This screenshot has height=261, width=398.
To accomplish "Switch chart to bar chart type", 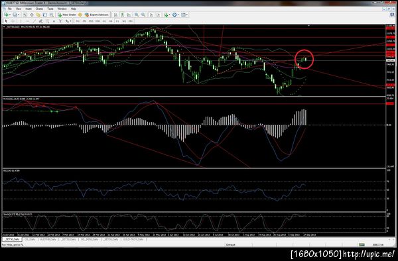I will (115, 15).
